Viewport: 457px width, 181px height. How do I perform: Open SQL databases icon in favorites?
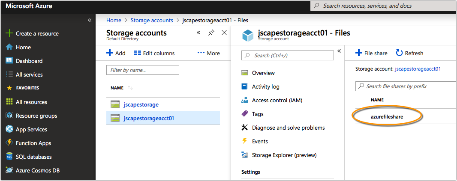[9, 157]
